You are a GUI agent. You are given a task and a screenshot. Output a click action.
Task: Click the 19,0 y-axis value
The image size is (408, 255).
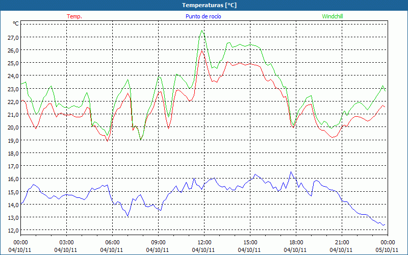(13, 141)
